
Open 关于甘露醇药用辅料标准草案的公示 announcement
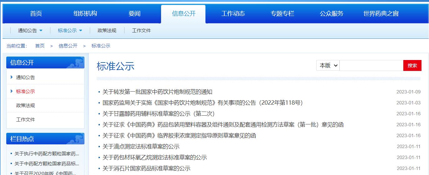[159, 114]
